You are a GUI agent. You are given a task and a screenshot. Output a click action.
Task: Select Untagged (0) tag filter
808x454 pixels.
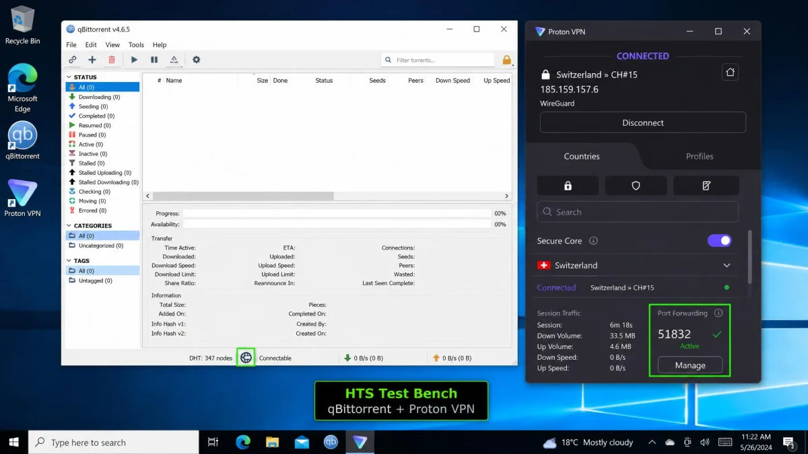(103, 280)
